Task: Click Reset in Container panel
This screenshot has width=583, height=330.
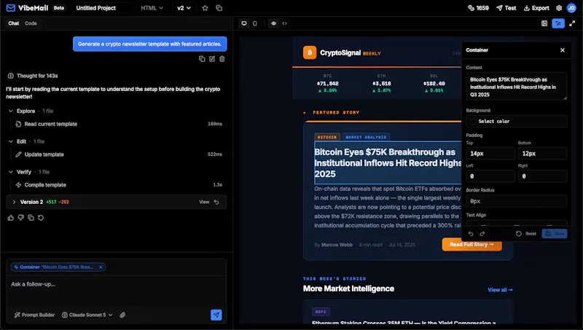Action: pyautogui.click(x=526, y=234)
